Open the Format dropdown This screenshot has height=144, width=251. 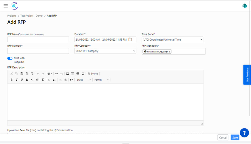tap(102, 80)
